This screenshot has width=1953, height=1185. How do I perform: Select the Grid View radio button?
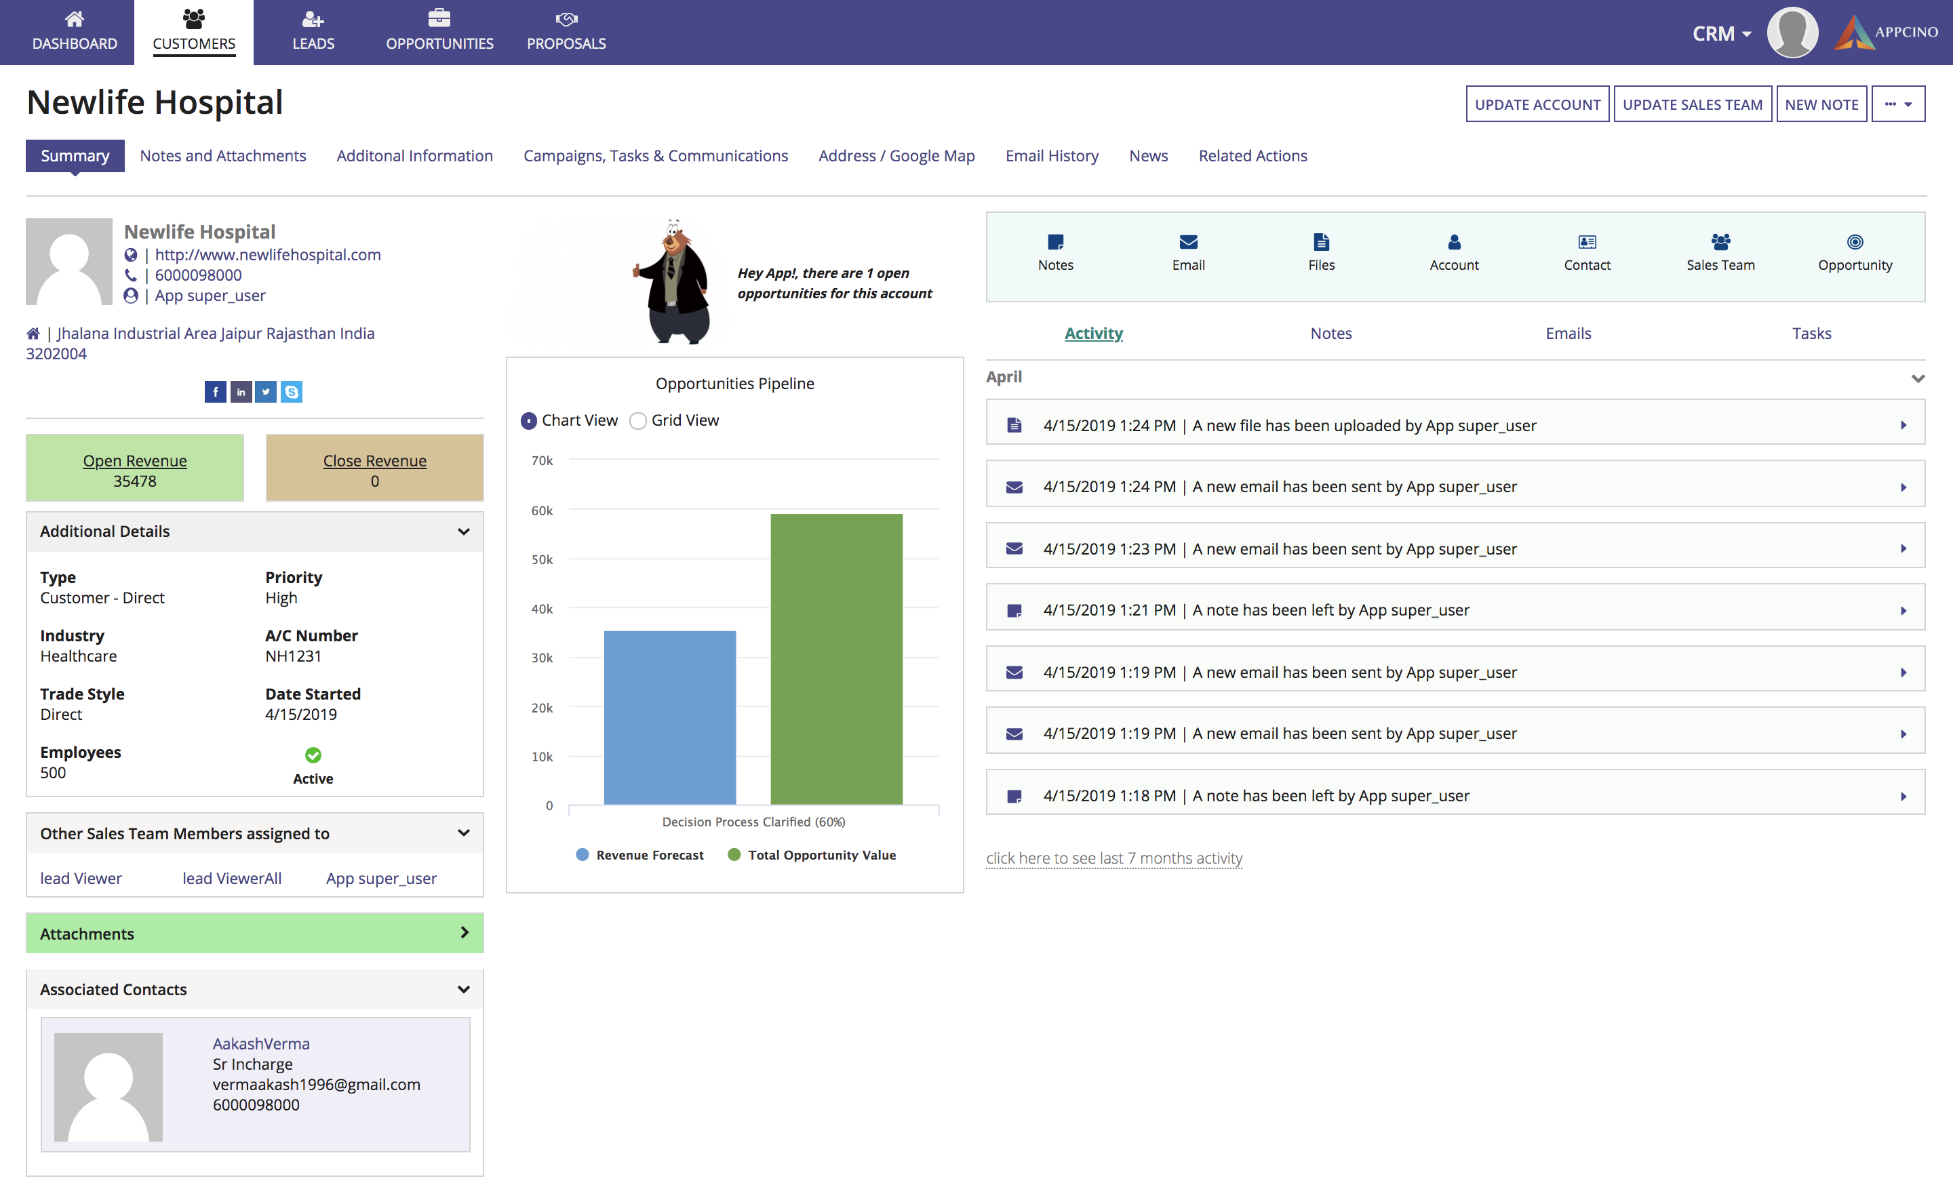coord(638,420)
